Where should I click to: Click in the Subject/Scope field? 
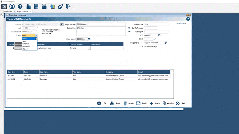click(101, 24)
